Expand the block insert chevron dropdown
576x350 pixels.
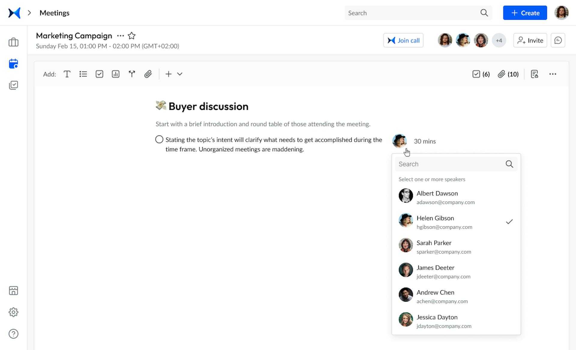pos(180,74)
